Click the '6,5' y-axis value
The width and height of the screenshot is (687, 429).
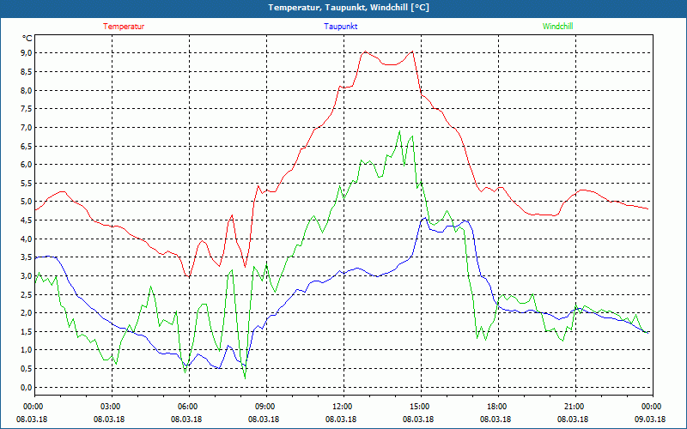coord(27,146)
